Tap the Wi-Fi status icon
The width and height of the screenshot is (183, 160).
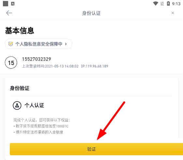pyautogui.click(x=155, y=4)
